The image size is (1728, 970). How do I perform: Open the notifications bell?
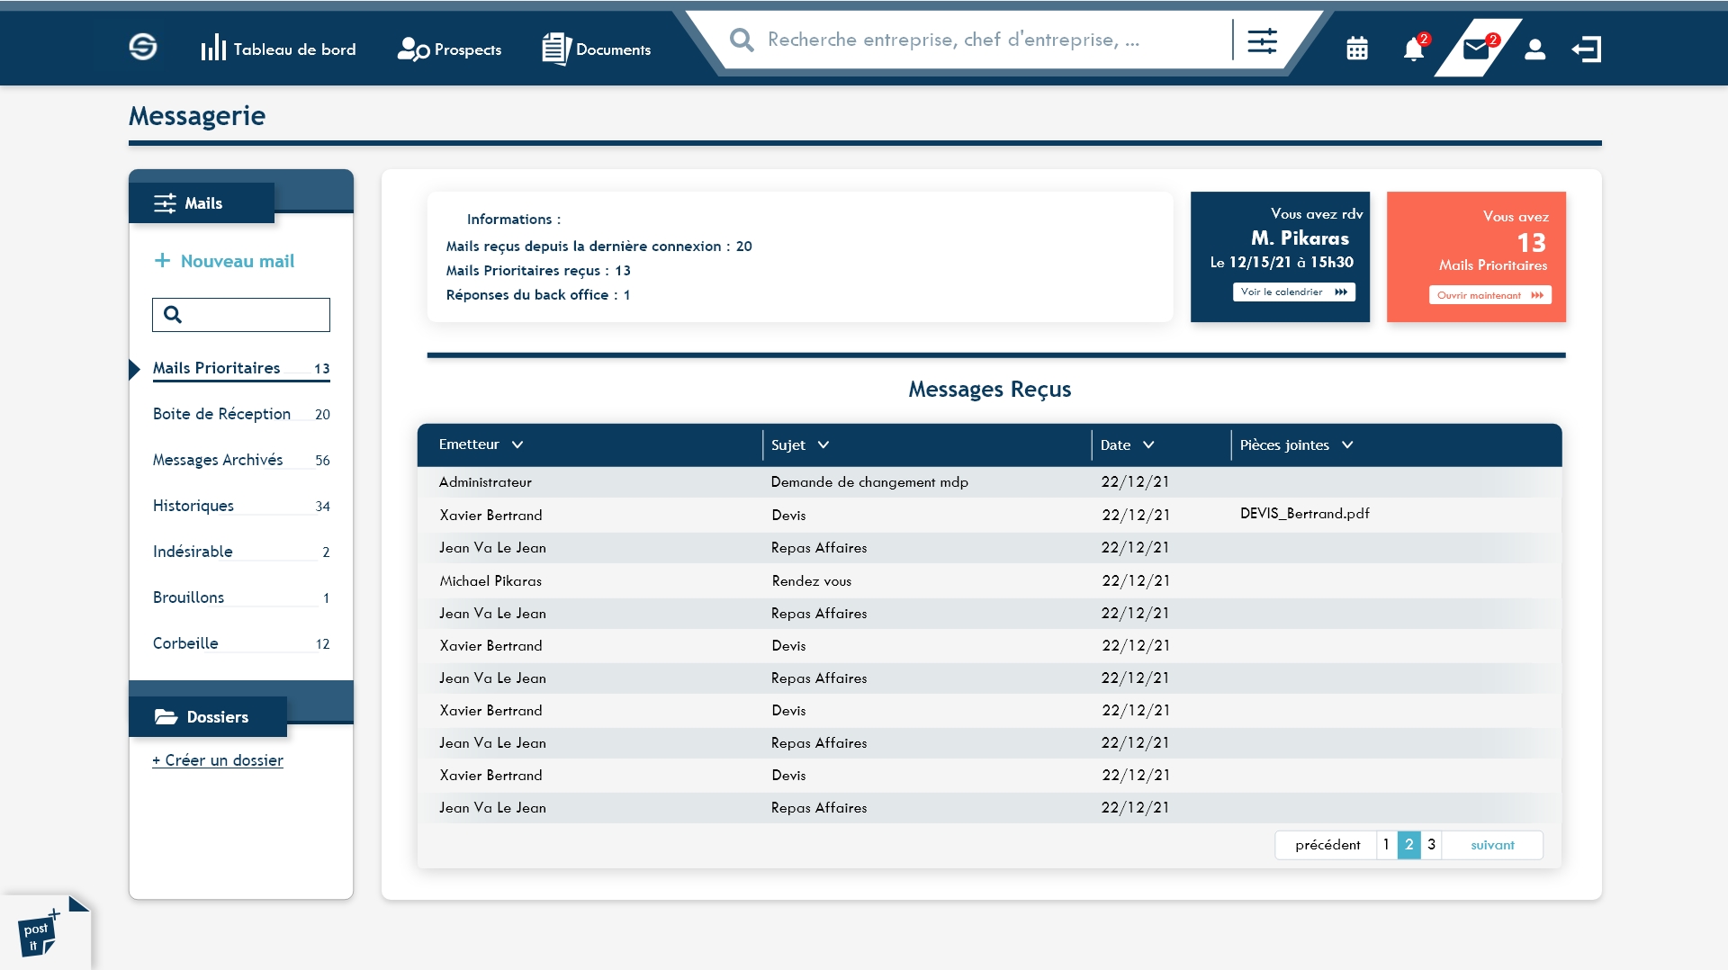pyautogui.click(x=1414, y=49)
